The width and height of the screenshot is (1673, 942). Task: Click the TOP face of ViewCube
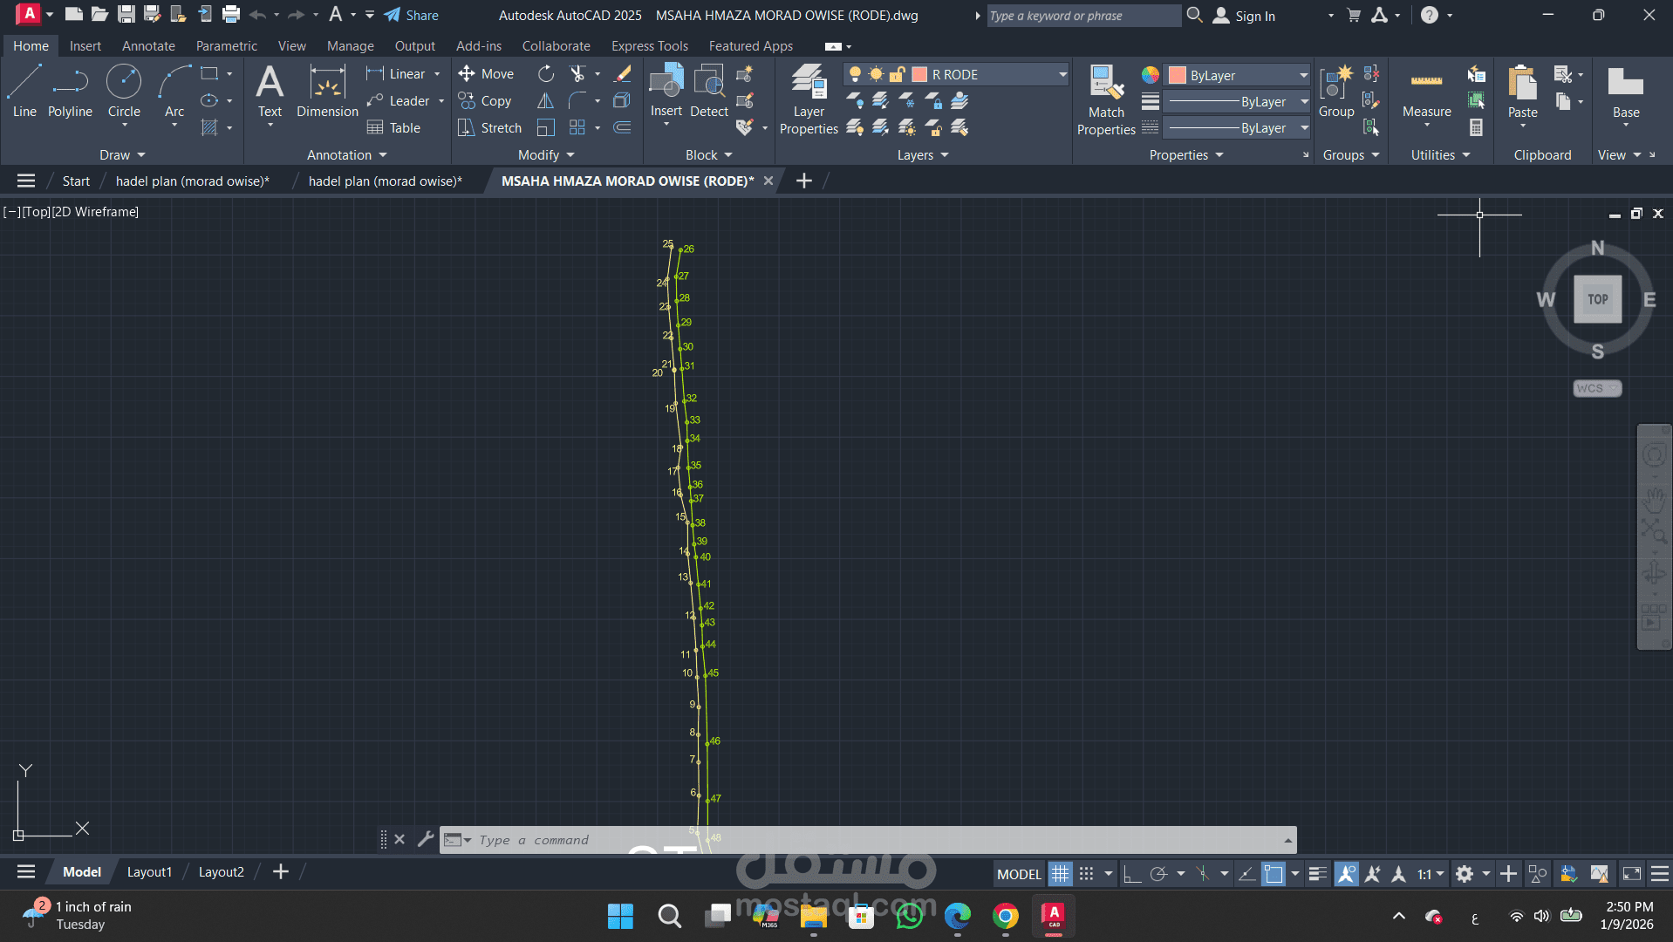click(1598, 299)
